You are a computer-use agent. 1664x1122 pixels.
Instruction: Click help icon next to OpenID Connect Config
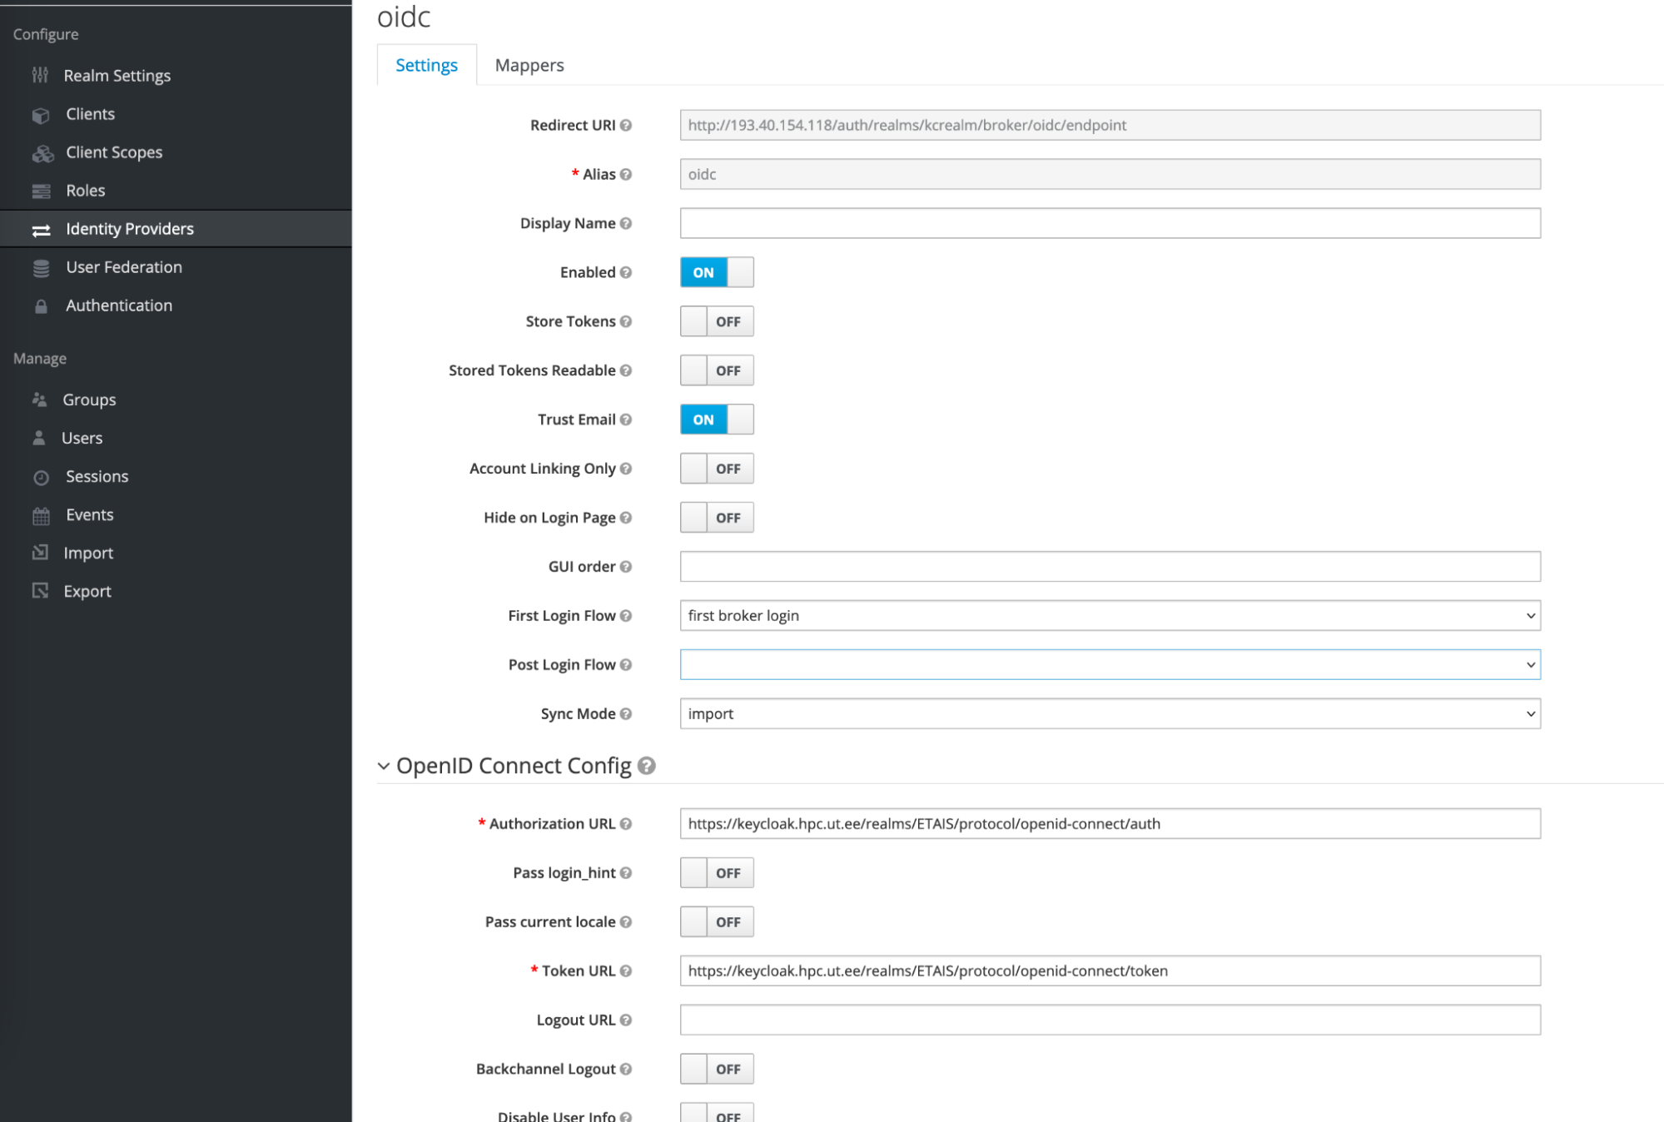pyautogui.click(x=647, y=766)
